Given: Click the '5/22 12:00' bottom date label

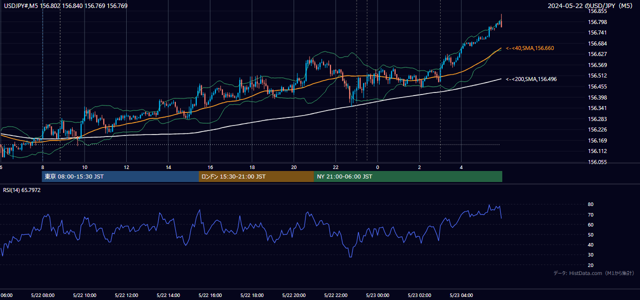Looking at the screenshot, I should coord(126,295).
